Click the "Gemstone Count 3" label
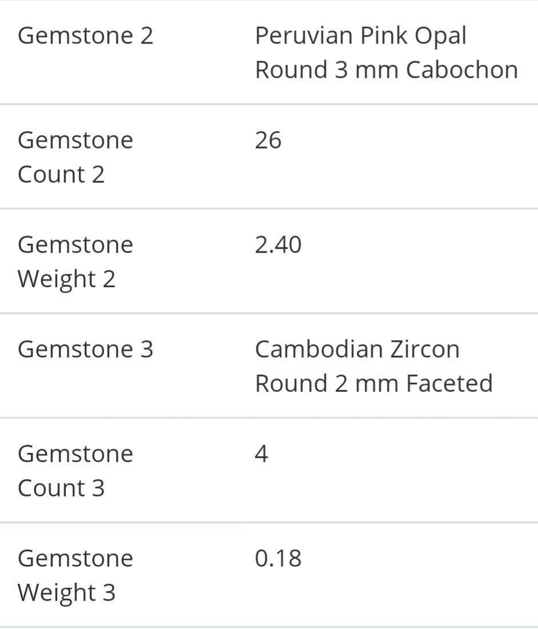The height and width of the screenshot is (629, 538). point(75,471)
